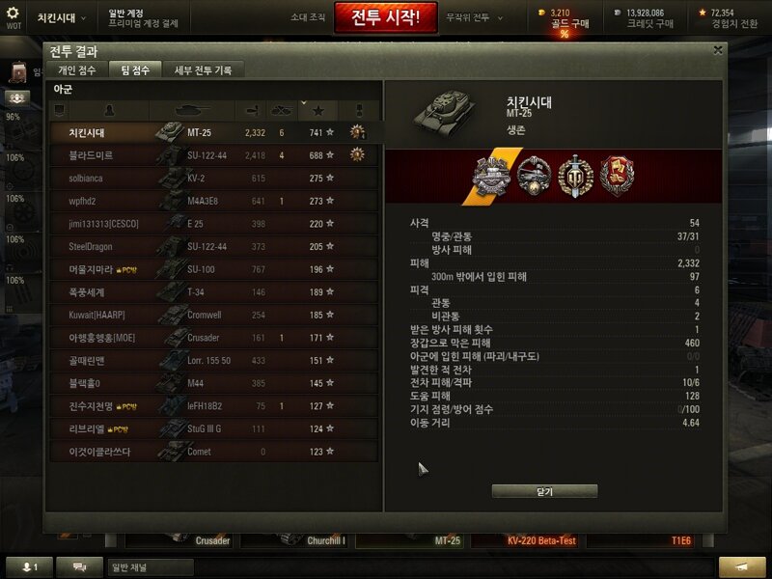772x579 pixels.
Task: Click the first achievement medal badge
Action: point(491,176)
